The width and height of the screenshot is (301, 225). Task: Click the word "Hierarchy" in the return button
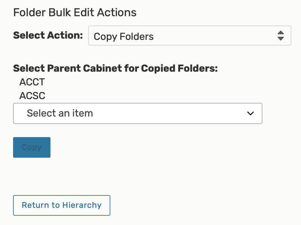pyautogui.click(x=82, y=205)
